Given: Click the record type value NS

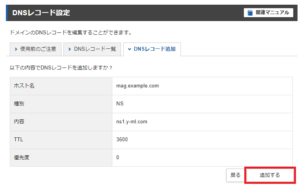Looking at the screenshot, I should pyautogui.click(x=120, y=103).
